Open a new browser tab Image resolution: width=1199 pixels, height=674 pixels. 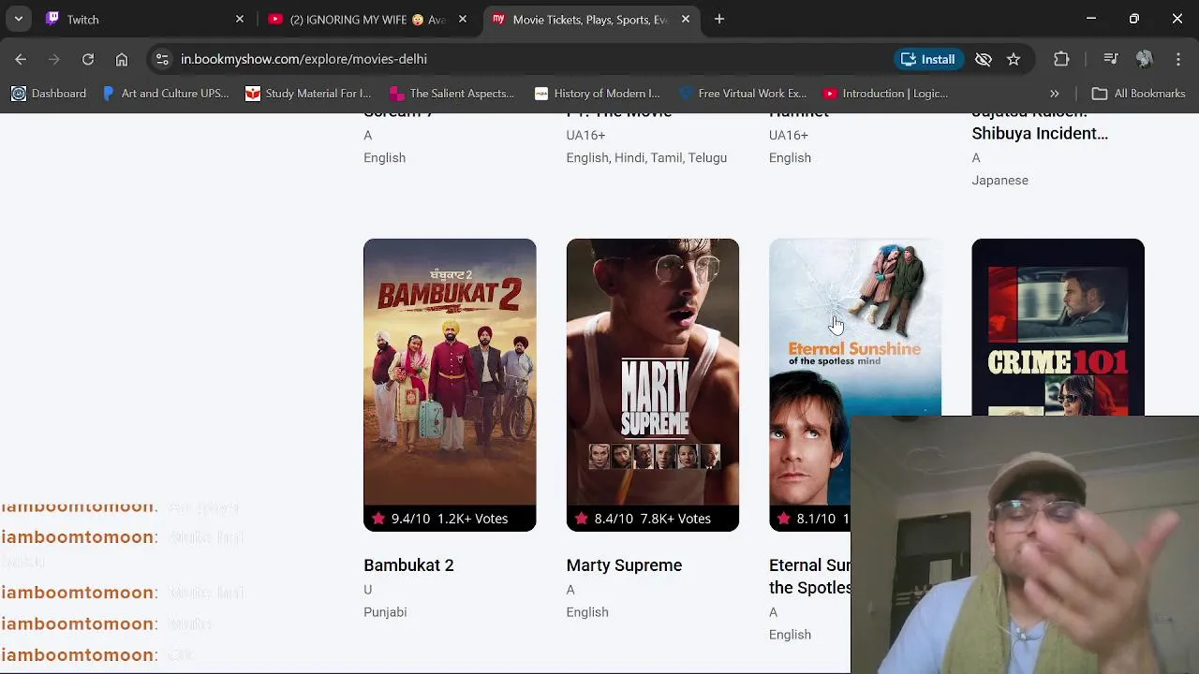pos(719,19)
